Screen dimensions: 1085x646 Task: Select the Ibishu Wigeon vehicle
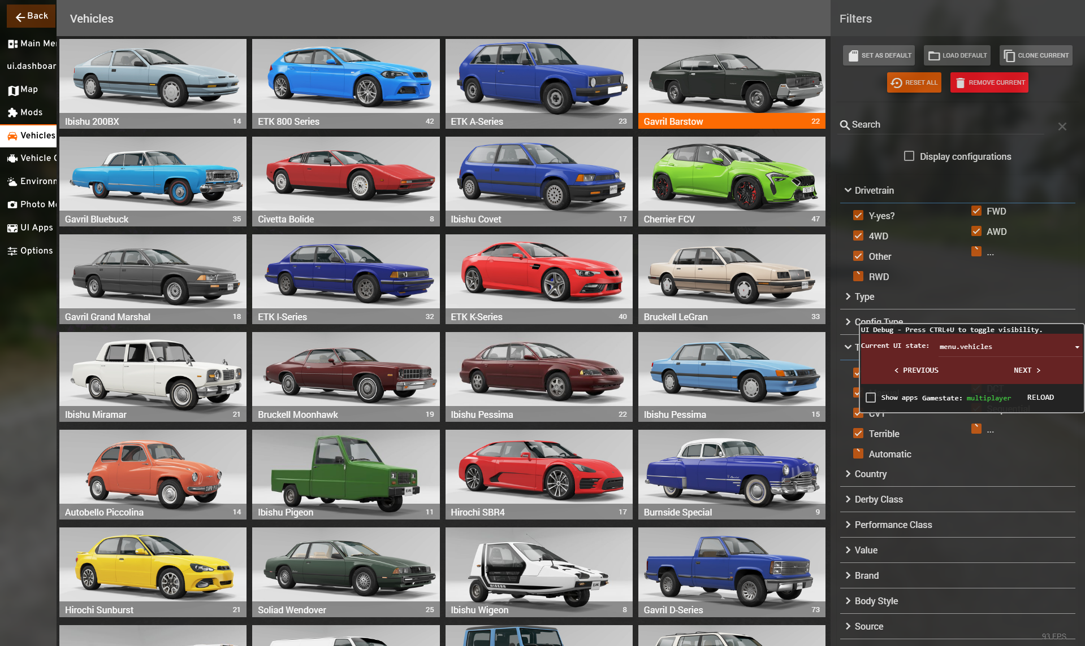539,572
